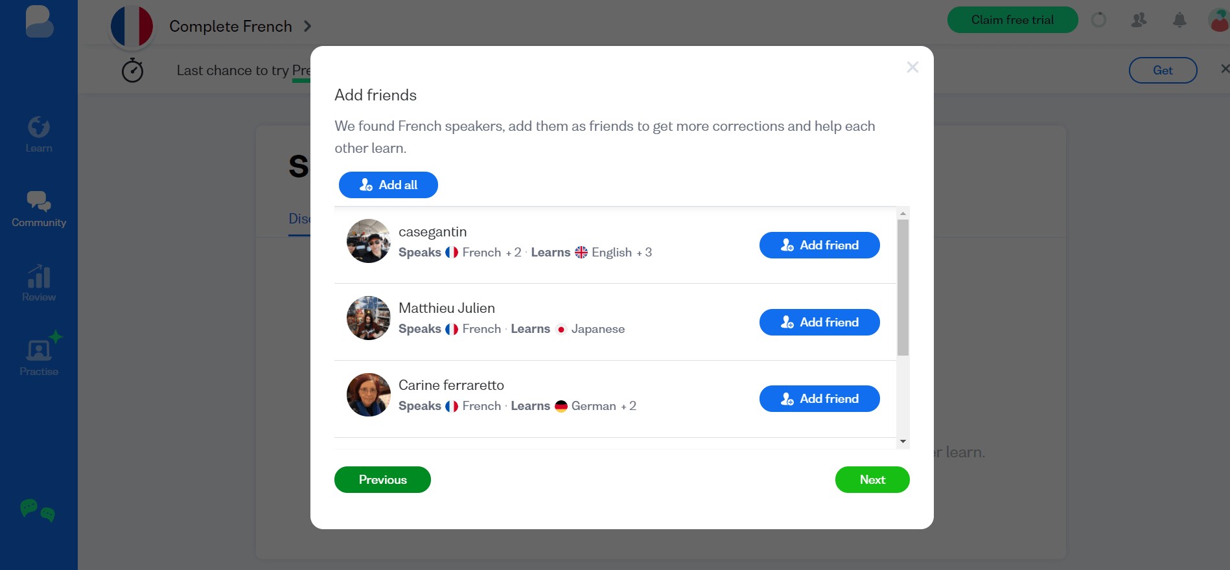
Task: Open the friends people icon in top bar
Action: point(1139,20)
